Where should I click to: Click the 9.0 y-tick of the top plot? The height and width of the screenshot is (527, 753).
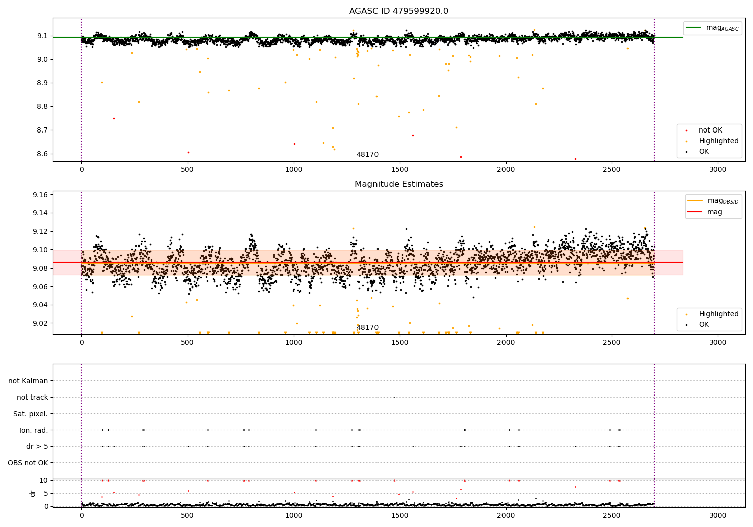pyautogui.click(x=42, y=59)
